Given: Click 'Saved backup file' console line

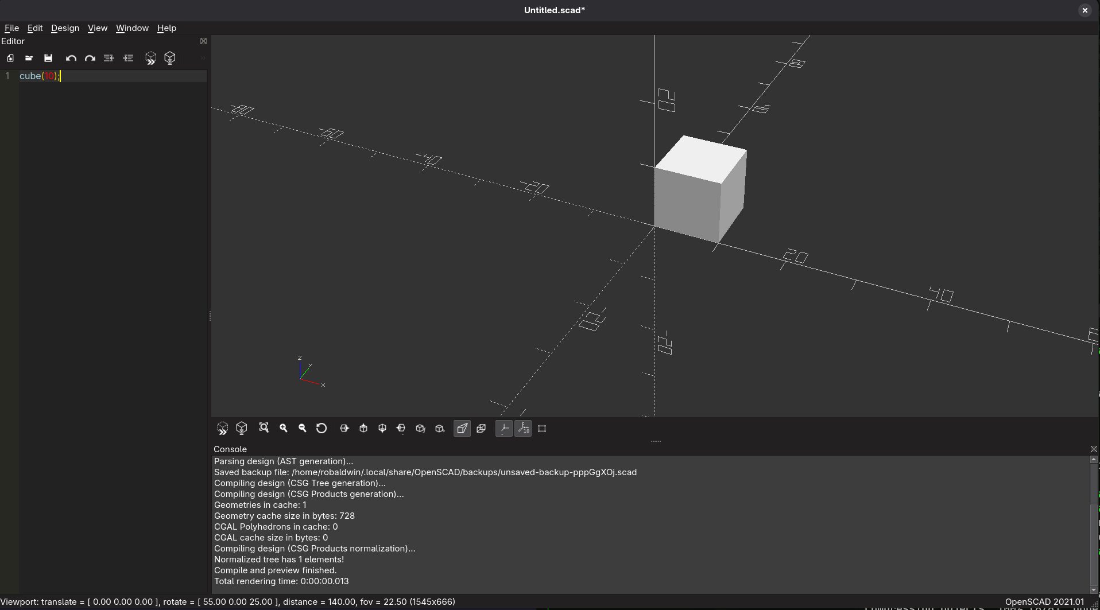Looking at the screenshot, I should (x=425, y=472).
